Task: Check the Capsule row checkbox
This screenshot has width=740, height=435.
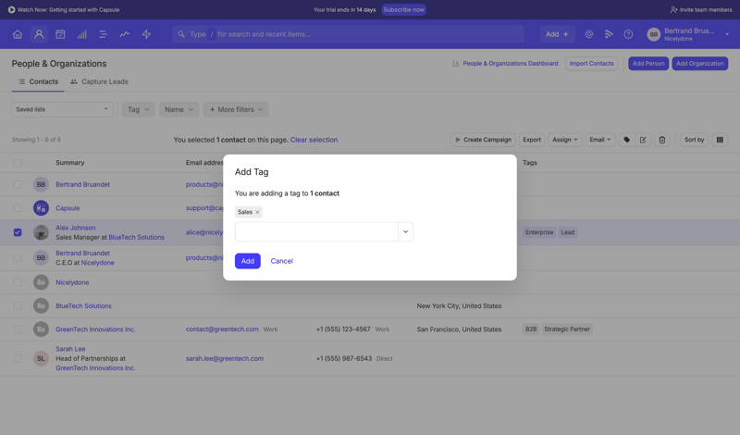Action: pyautogui.click(x=18, y=208)
